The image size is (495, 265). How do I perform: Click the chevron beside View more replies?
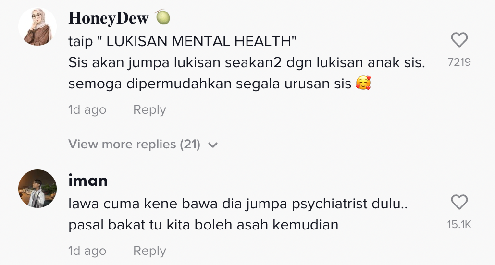[213, 145]
